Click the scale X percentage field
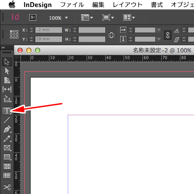 tap(145, 30)
